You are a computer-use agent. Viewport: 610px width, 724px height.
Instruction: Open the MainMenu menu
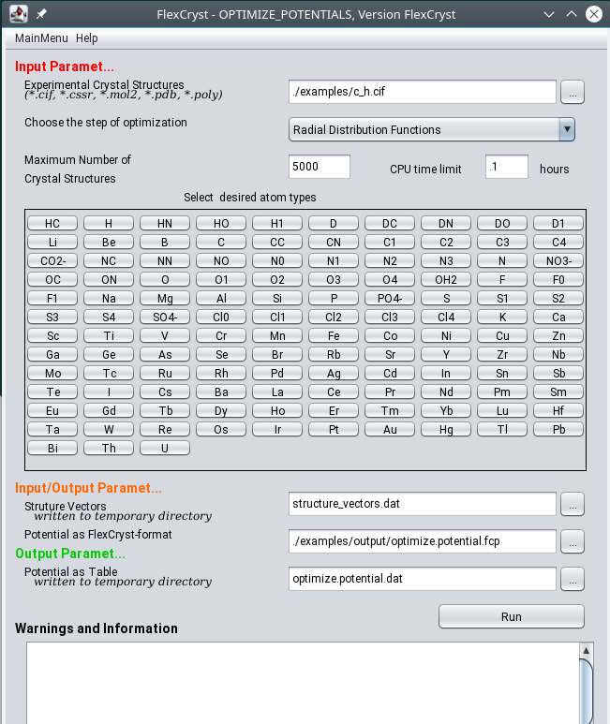pyautogui.click(x=41, y=38)
